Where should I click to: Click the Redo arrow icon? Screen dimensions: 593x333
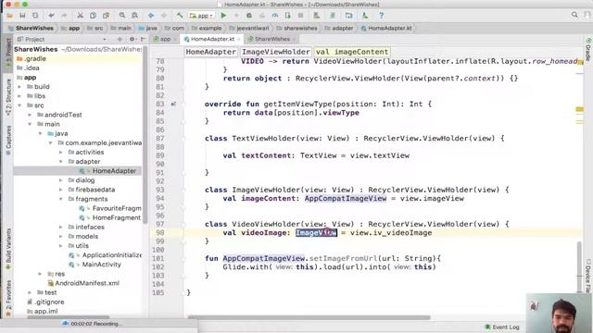[x=64, y=16]
